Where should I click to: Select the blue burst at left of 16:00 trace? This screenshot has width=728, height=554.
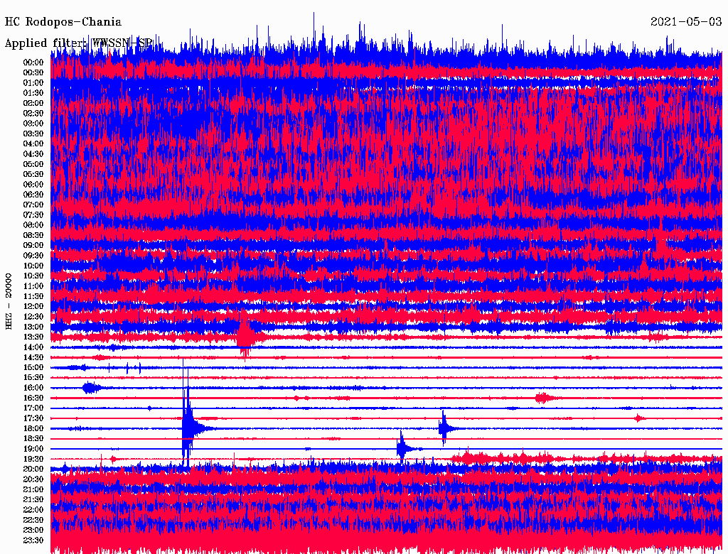(x=90, y=387)
